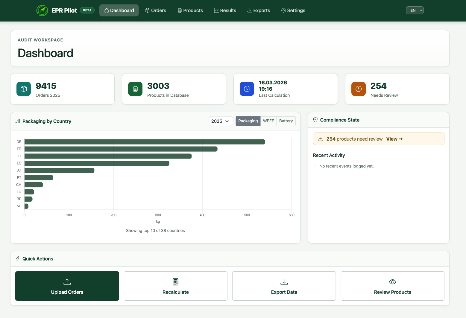Image resolution: width=466 pixels, height=318 pixels.
Task: Click the Packaging by Country chart icon
Action: coord(18,121)
